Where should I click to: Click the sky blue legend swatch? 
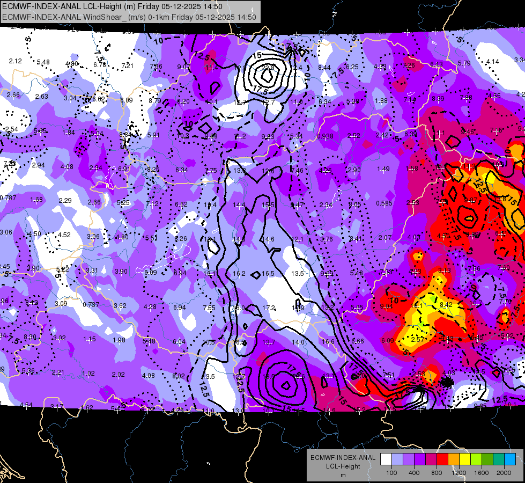coord(510,459)
